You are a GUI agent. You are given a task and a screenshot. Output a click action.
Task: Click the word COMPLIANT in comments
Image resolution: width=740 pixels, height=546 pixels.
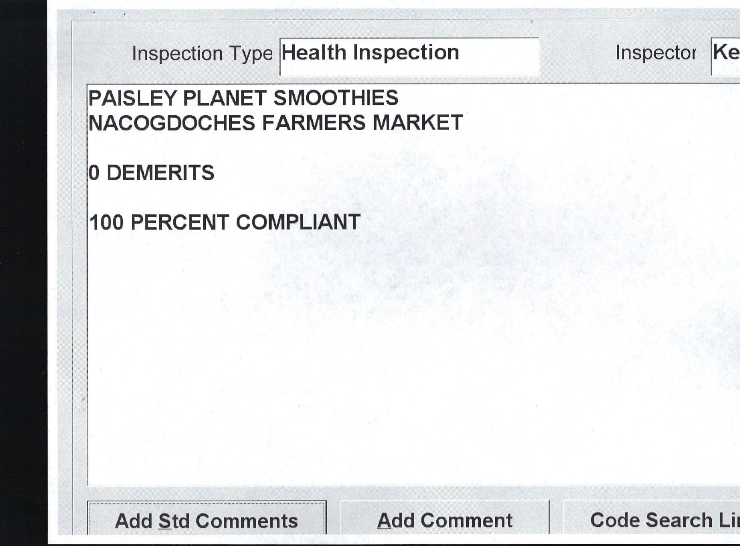pos(298,222)
